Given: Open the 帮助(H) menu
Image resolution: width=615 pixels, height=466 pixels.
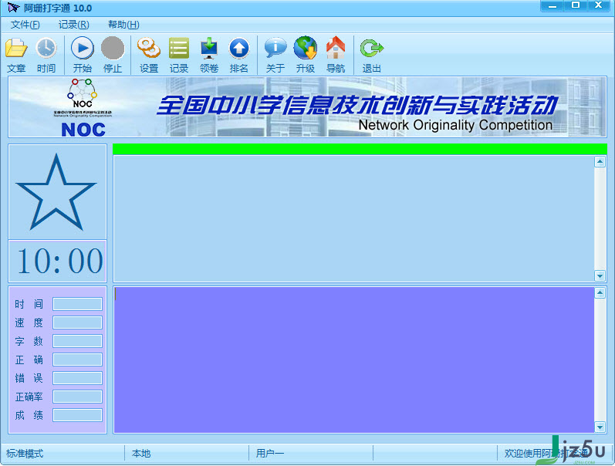Looking at the screenshot, I should tap(123, 25).
